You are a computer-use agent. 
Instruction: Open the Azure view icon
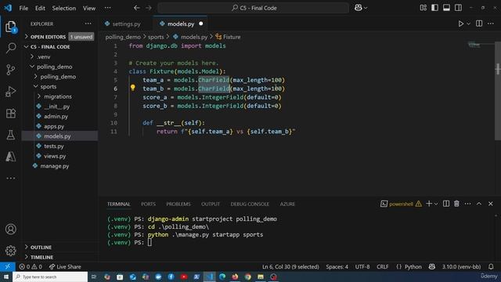pyautogui.click(x=11, y=157)
